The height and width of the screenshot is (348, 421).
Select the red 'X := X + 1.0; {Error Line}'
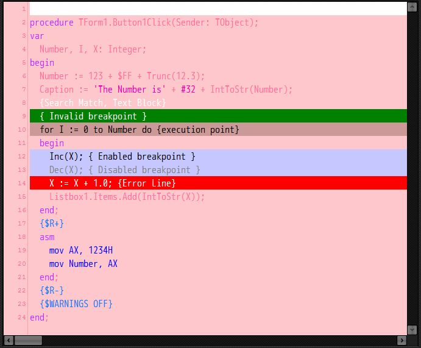point(218,183)
